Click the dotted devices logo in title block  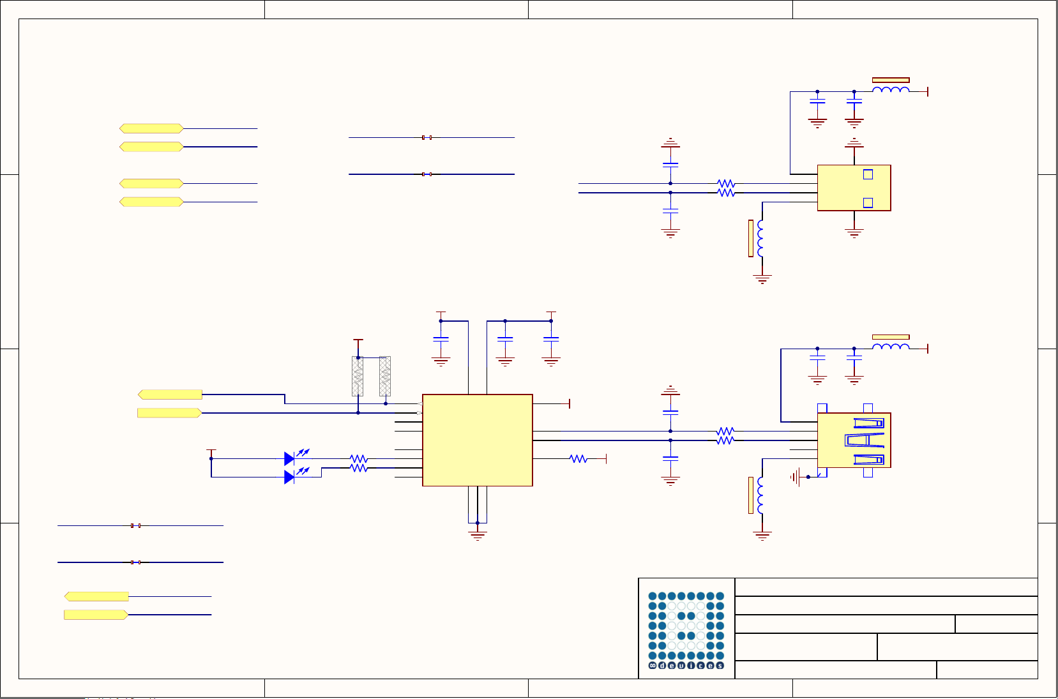[x=686, y=629]
